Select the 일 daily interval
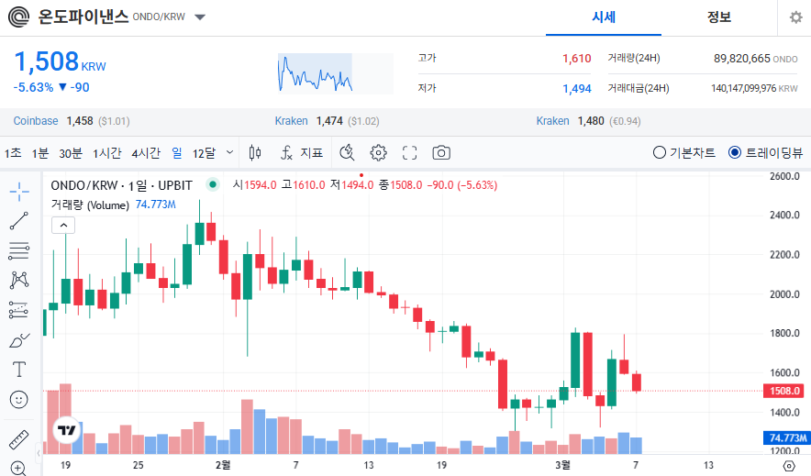Image resolution: width=811 pixels, height=476 pixels. [x=177, y=153]
